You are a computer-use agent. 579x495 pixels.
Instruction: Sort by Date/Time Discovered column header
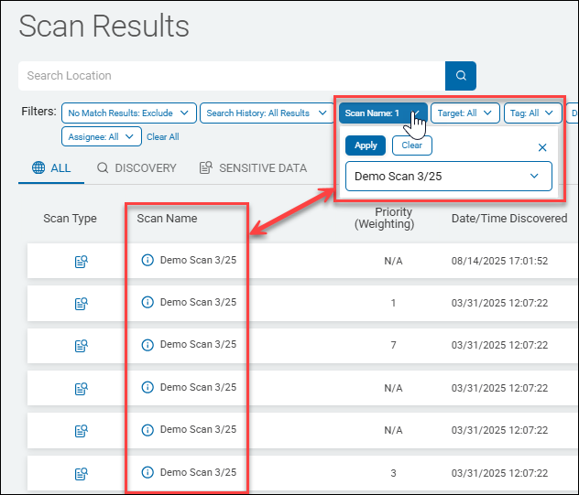509,219
